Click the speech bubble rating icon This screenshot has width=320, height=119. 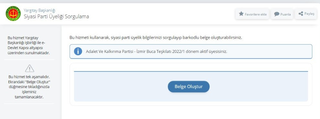pyautogui.click(x=277, y=14)
